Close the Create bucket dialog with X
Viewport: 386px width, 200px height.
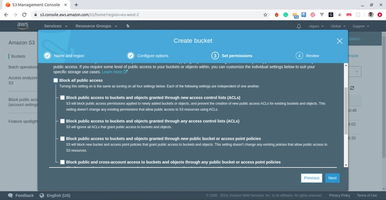pyautogui.click(x=340, y=41)
